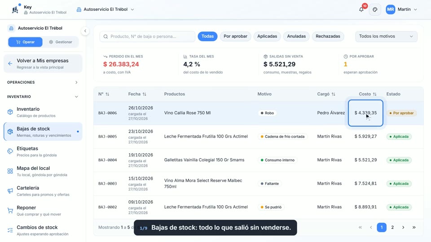Go to first page double-arrow

click(x=360, y=228)
